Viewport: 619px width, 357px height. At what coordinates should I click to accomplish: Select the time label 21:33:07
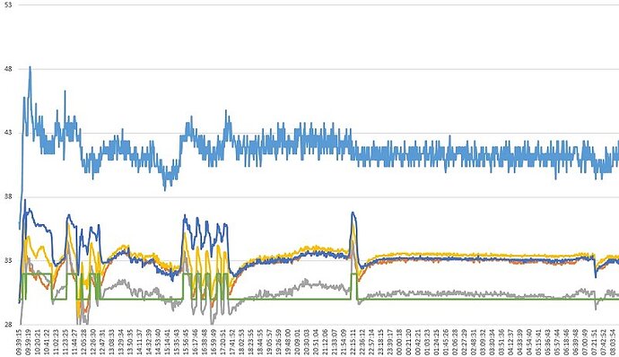[335, 343]
